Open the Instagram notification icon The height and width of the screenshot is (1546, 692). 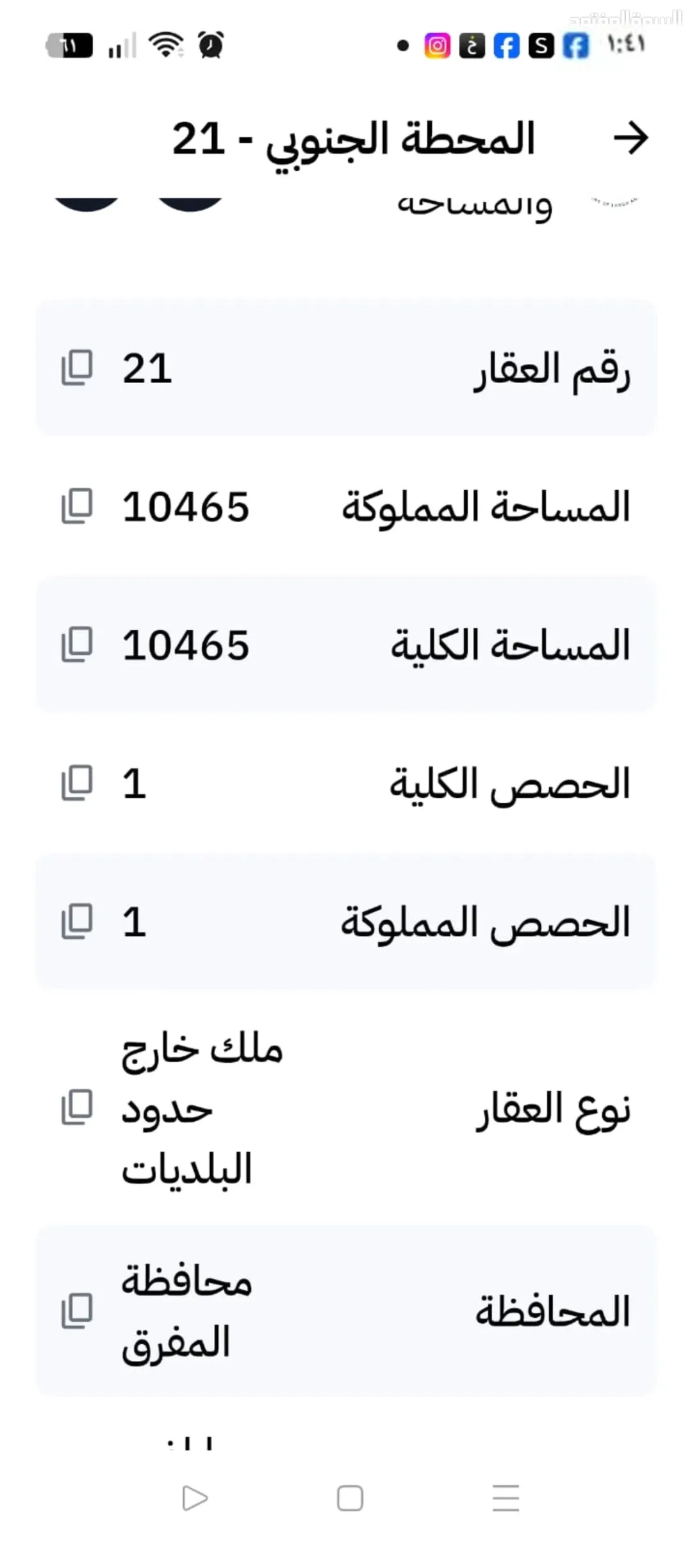click(x=437, y=45)
